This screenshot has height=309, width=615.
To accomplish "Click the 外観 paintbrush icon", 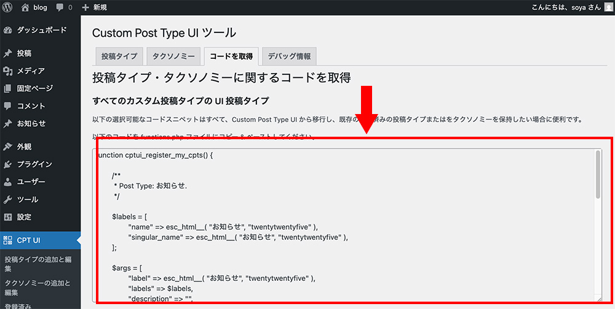I will click(7, 147).
